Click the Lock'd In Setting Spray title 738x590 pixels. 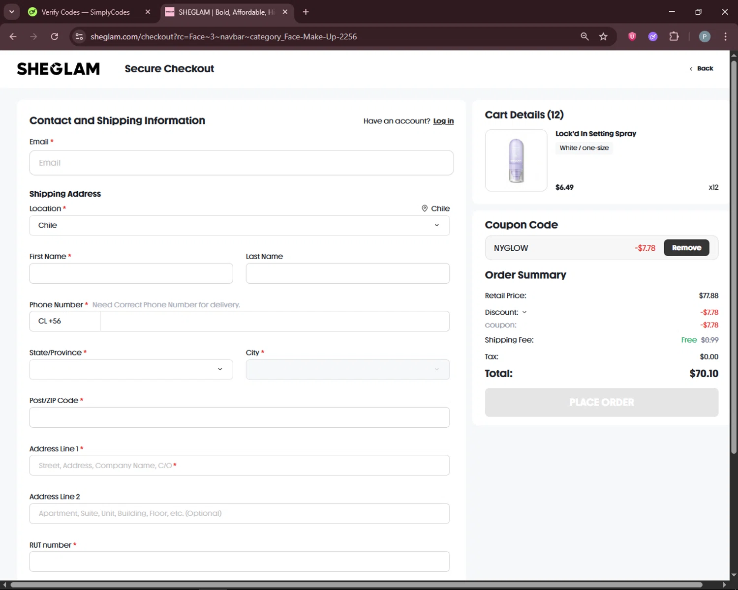coord(595,134)
